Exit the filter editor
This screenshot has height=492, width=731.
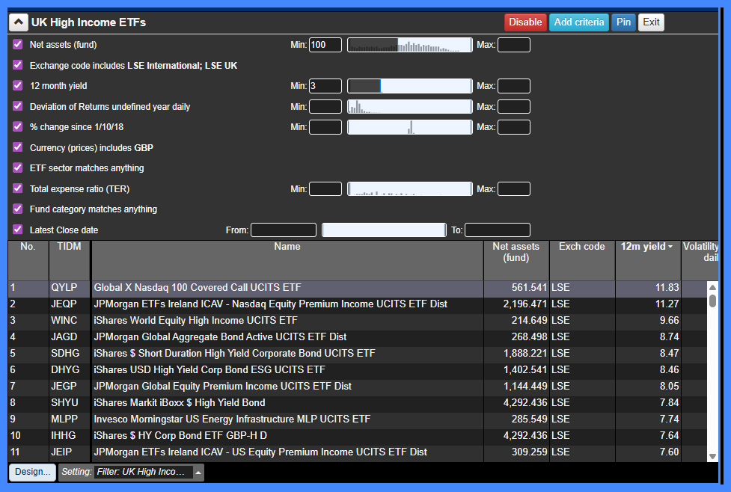[651, 22]
